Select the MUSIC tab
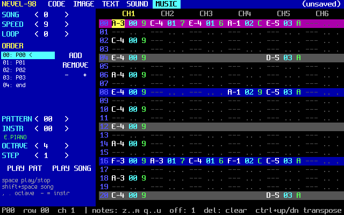 (x=166, y=4)
